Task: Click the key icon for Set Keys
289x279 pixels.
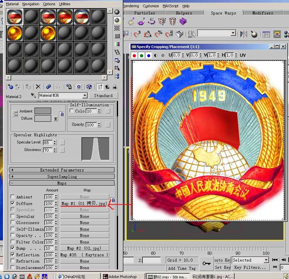Action: 207,263
